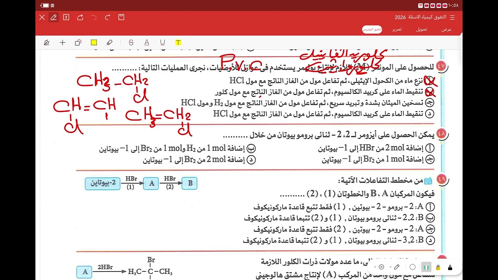498x280 pixels.
Task: Share the document using share icon
Action: pyautogui.click(x=80, y=17)
